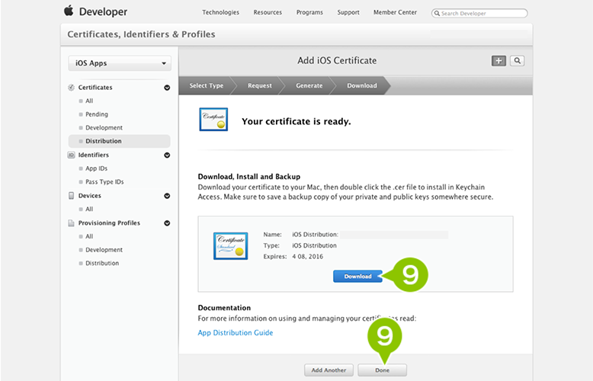Screen dimensions: 593x381
Task: Click the Provisioning Profiles document icon
Action: point(71,223)
